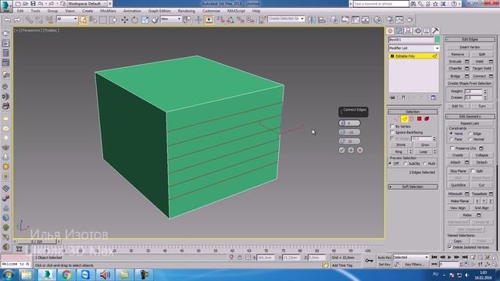The width and height of the screenshot is (500, 281).
Task: Open Configure Modifier Sets icon
Action: click(434, 98)
